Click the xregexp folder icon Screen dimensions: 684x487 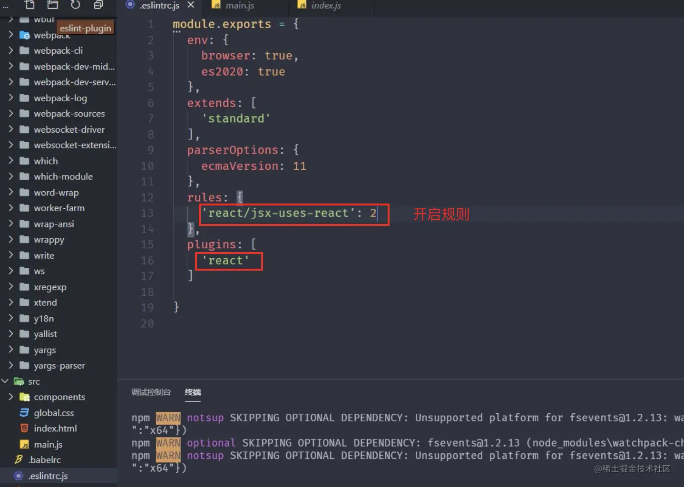point(24,286)
